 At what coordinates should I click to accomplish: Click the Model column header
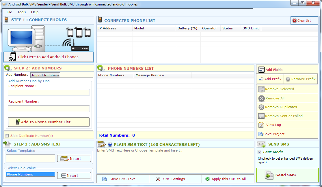click(x=154, y=28)
